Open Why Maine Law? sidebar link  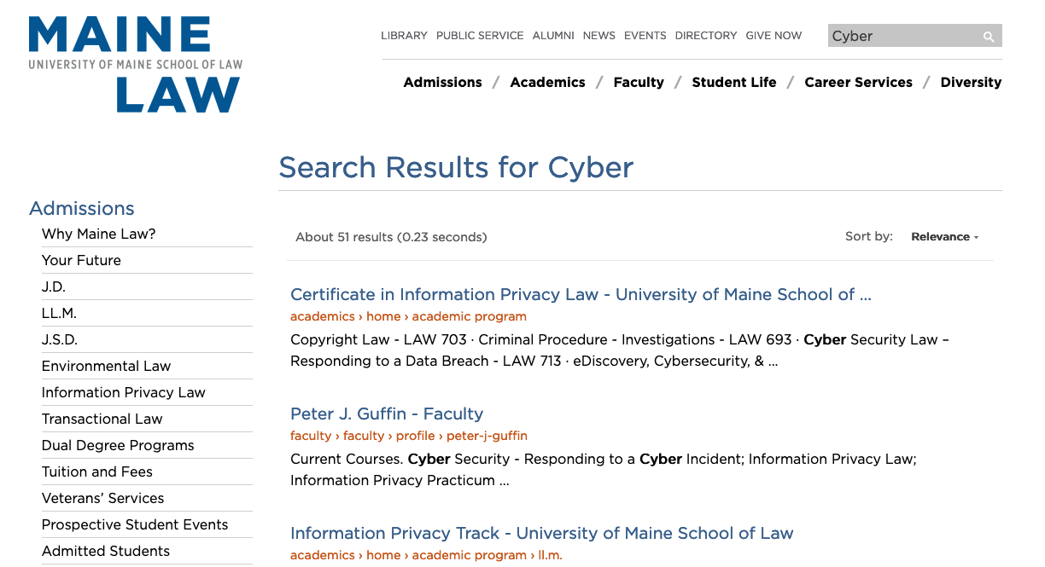[99, 234]
